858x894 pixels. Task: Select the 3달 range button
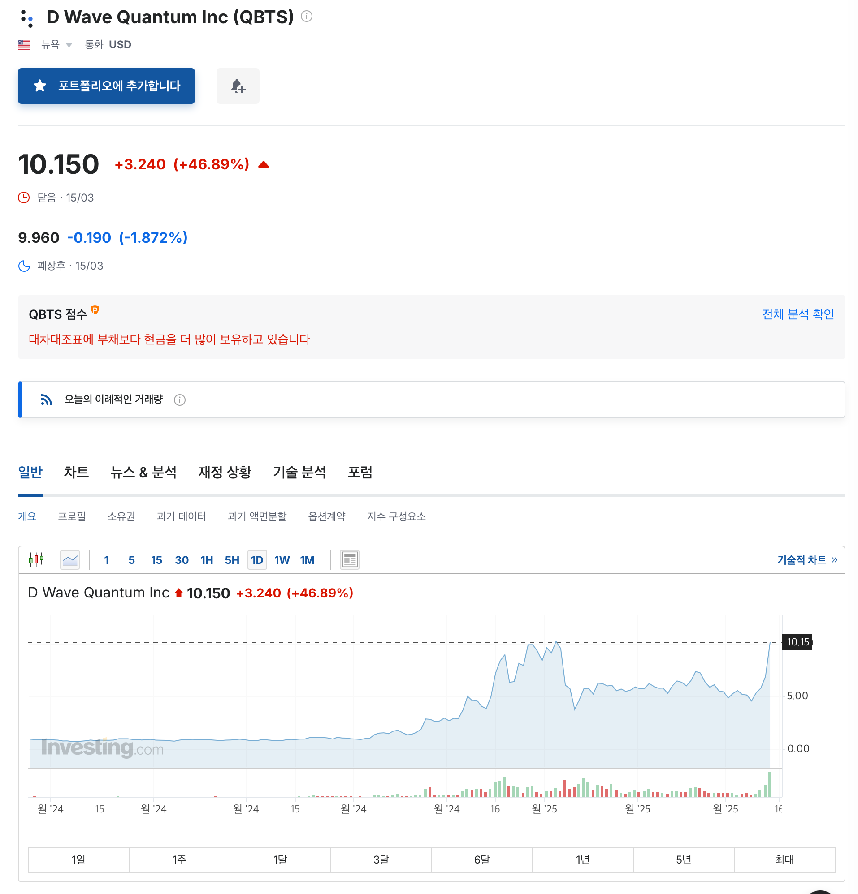click(x=381, y=860)
